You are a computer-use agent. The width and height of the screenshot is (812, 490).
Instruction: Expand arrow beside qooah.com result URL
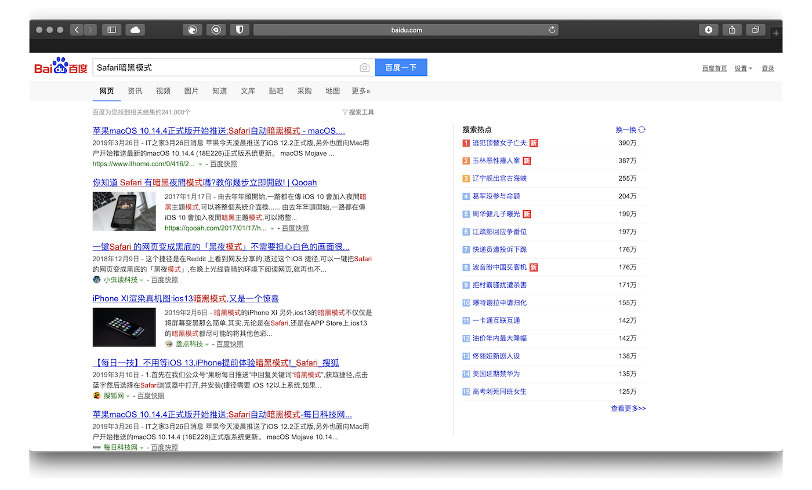coord(272,229)
